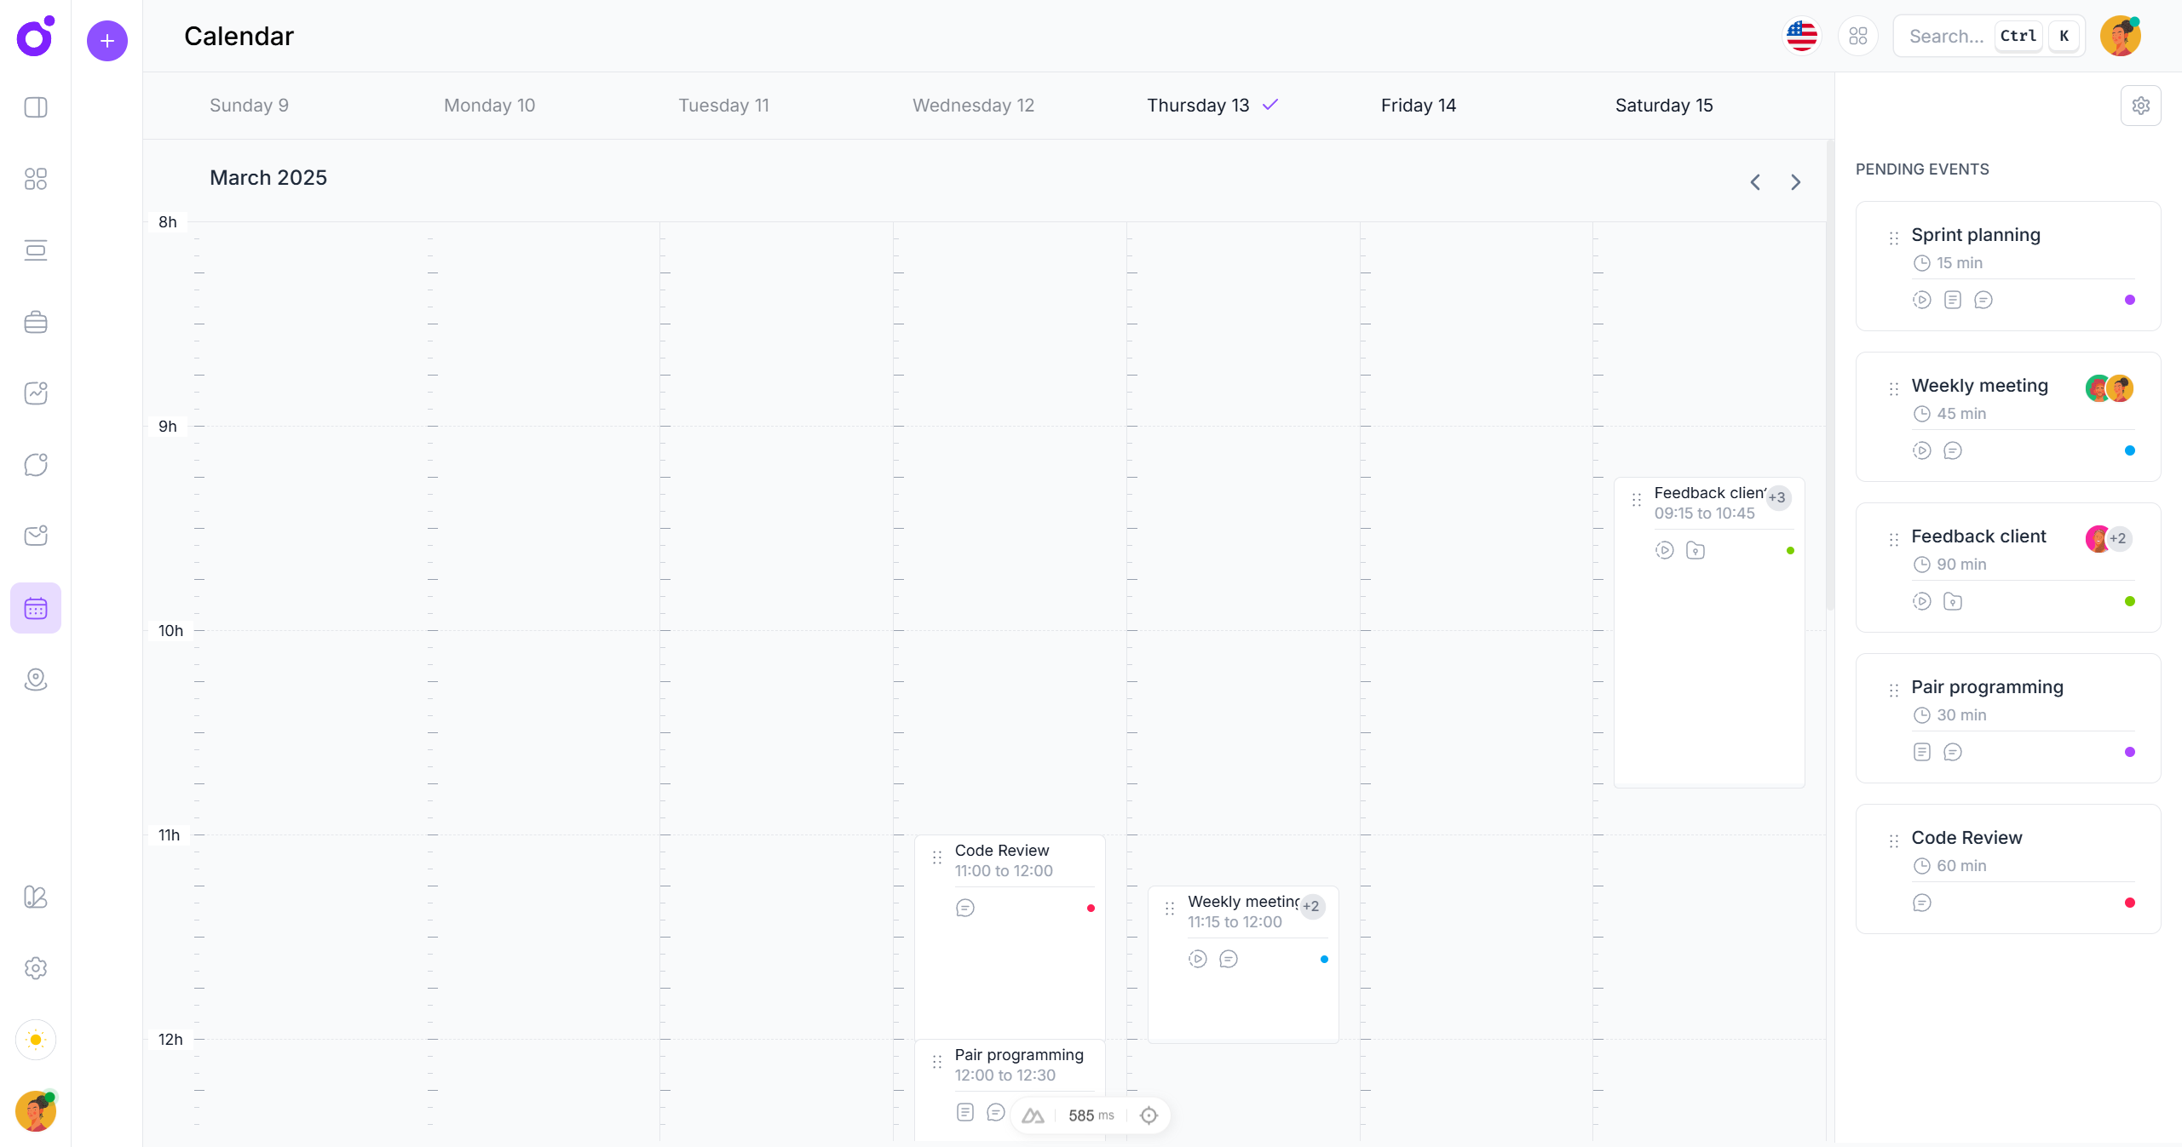
Task: Open the Calendar sidebar icon
Action: (x=36, y=608)
